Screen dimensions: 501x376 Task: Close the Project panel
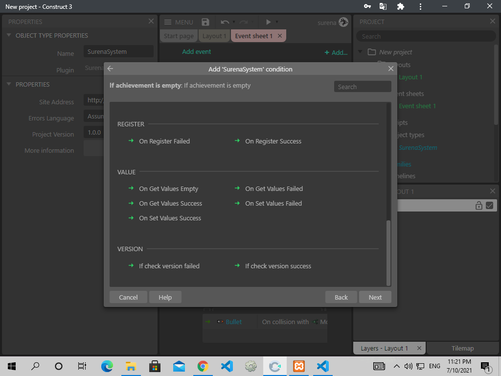[492, 21]
